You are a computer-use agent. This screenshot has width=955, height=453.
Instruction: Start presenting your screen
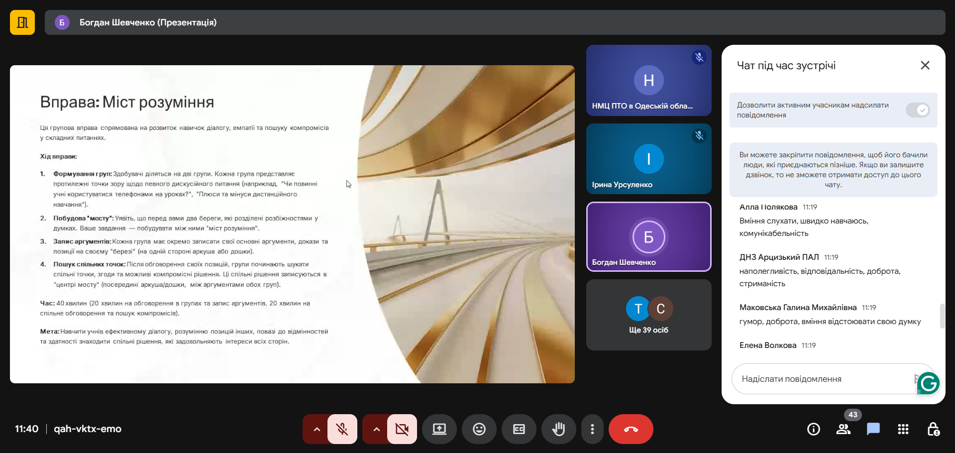click(x=439, y=429)
